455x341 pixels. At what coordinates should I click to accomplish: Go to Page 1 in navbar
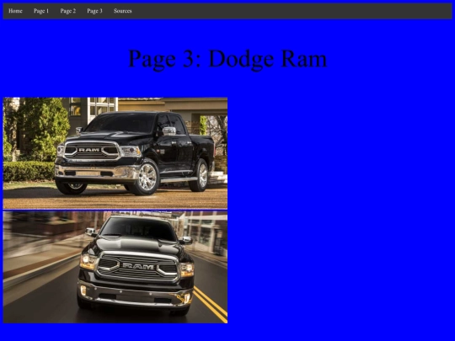(x=41, y=11)
